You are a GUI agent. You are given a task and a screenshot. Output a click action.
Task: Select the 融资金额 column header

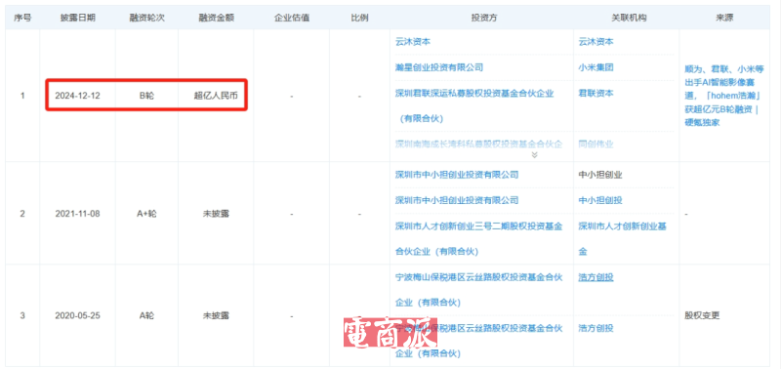[x=216, y=18]
